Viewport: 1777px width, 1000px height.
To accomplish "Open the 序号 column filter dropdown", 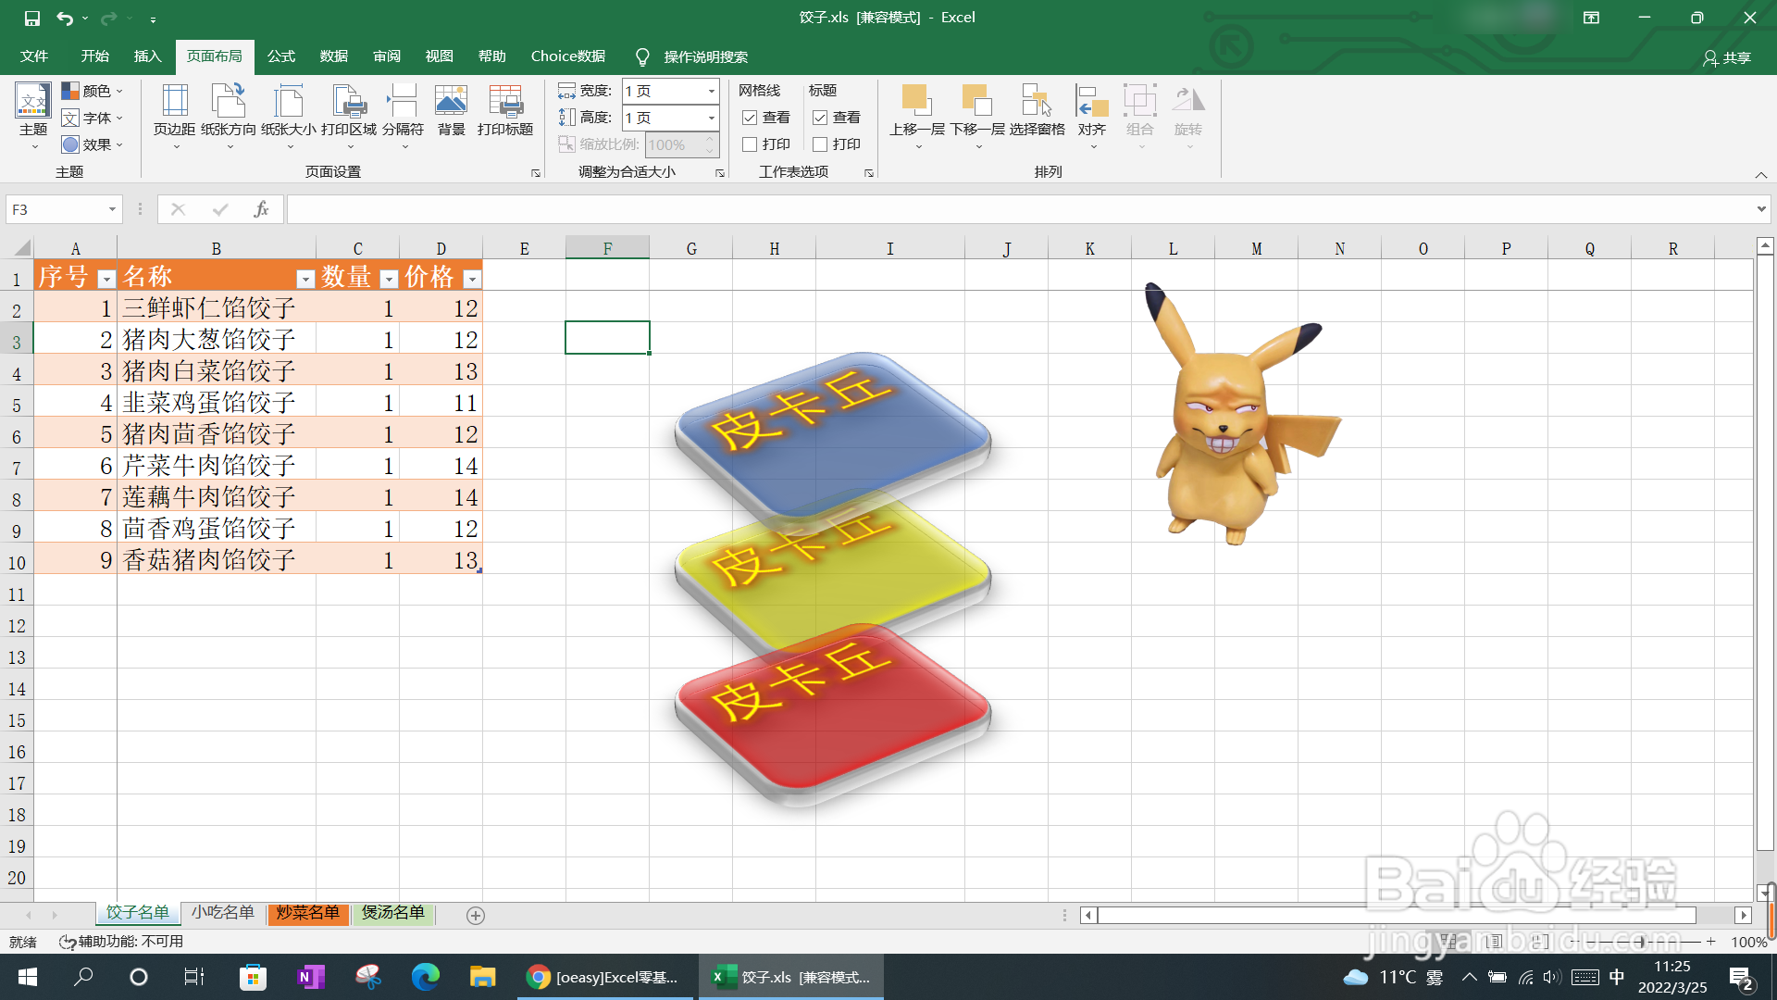I will pos(106,280).
